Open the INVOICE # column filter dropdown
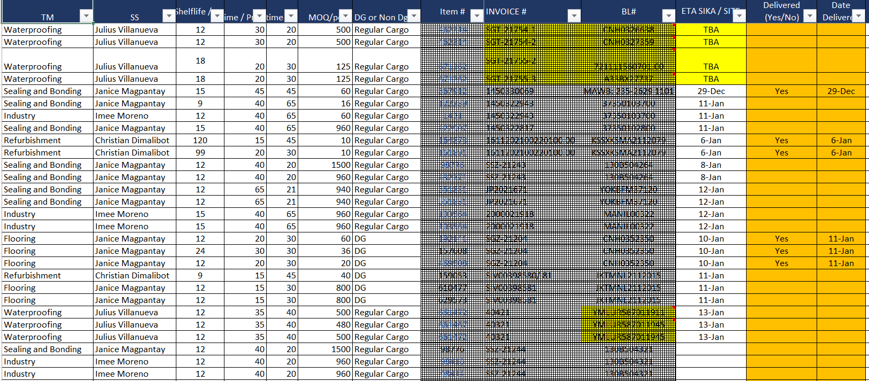The height and width of the screenshot is (381, 869). click(574, 17)
